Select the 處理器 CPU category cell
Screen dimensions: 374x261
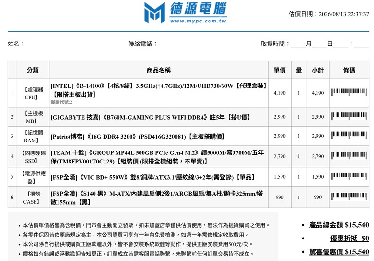pos(33,93)
